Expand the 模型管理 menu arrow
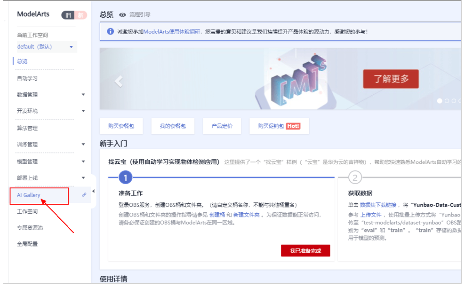Screen dimensions: 463x285 click(x=83, y=162)
